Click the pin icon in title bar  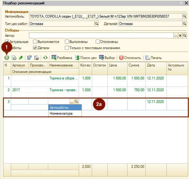click(181, 3)
